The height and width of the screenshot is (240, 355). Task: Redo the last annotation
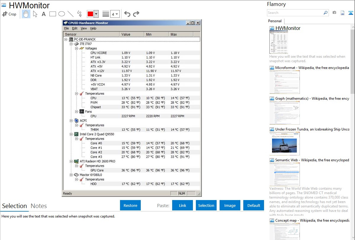pos(136,14)
